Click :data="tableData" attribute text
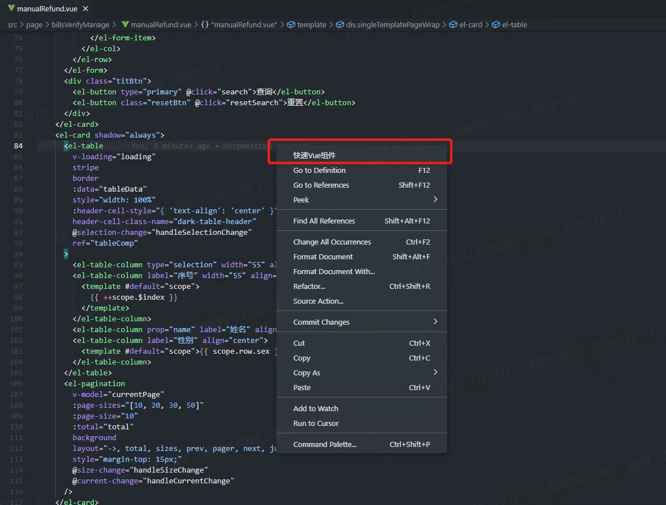The height and width of the screenshot is (505, 666). tap(110, 189)
